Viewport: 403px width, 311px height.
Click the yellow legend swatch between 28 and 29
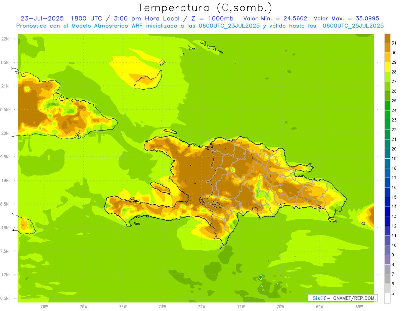click(x=387, y=67)
